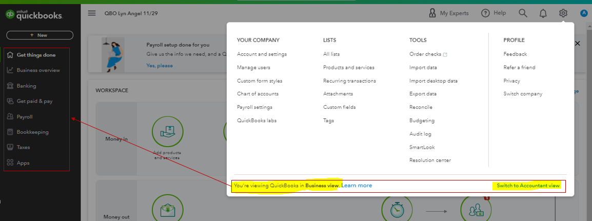The width and height of the screenshot is (592, 221).
Task: Open Custom form styles
Action: click(260, 81)
